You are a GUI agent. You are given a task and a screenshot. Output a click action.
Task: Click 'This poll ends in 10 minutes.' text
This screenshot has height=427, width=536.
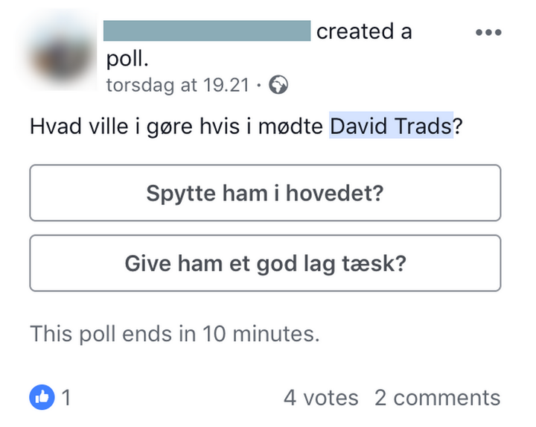[x=174, y=333]
